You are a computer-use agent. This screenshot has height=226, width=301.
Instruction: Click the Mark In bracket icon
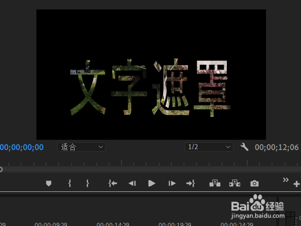(x=70, y=183)
